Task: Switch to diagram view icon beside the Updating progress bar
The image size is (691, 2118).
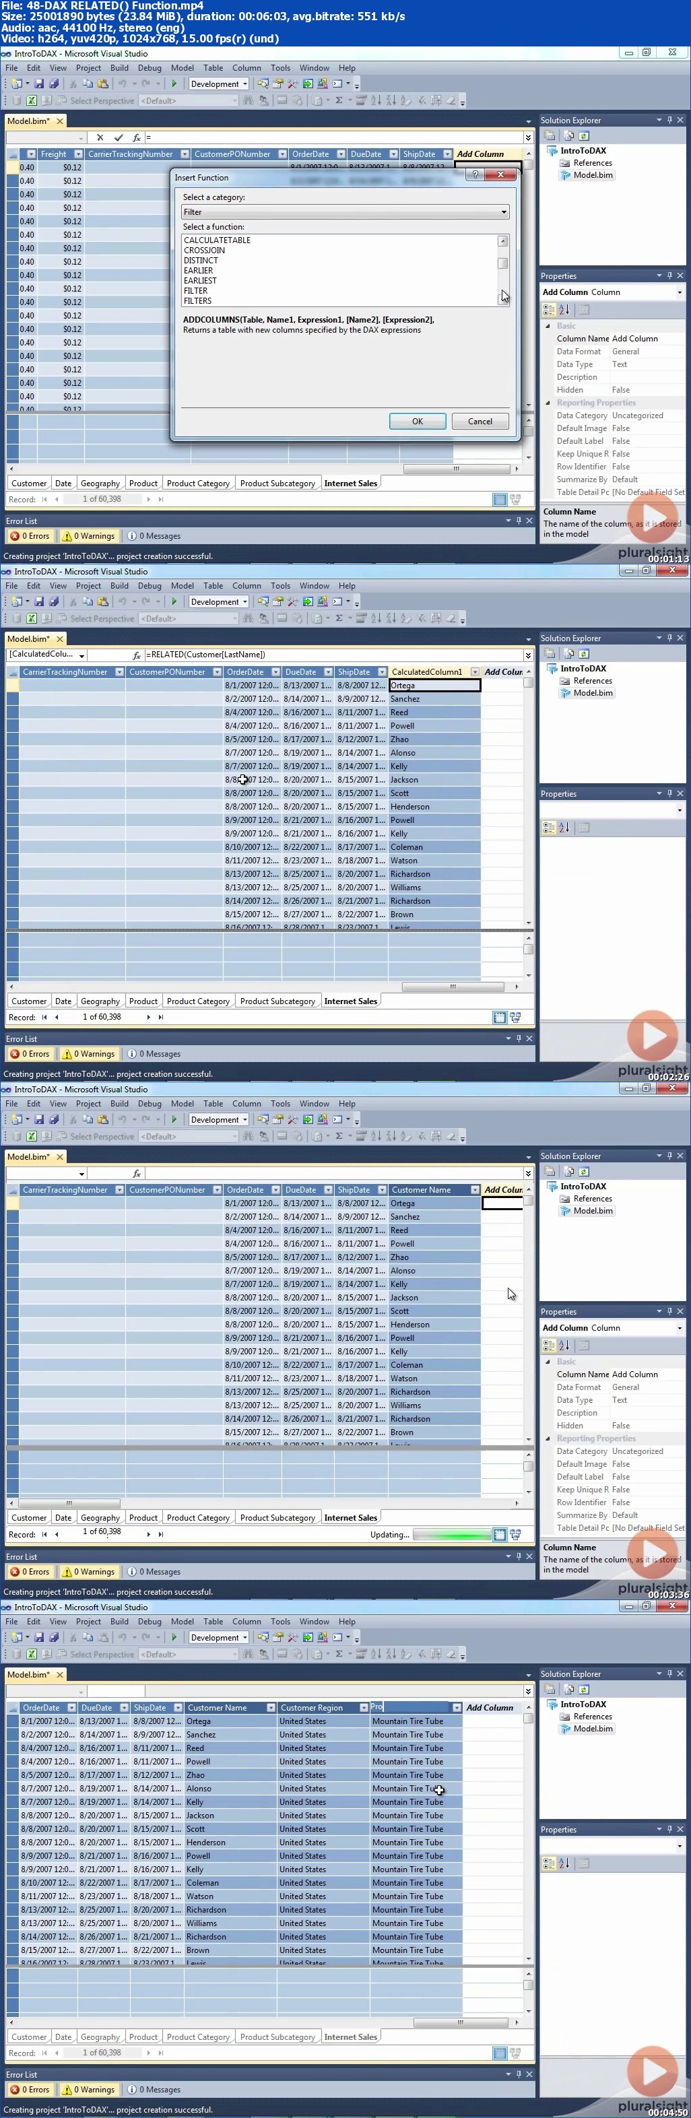Action: [x=515, y=1534]
